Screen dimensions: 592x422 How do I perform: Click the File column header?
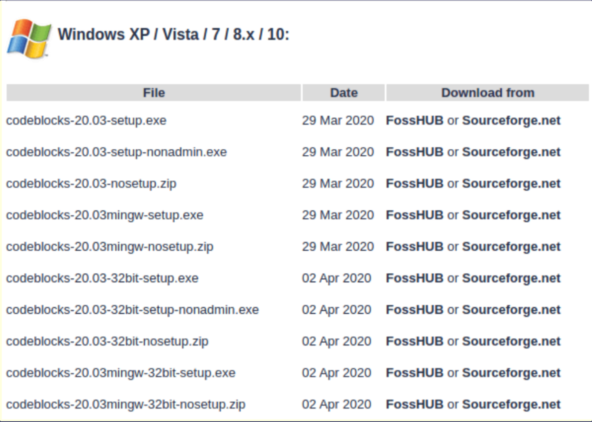pyautogui.click(x=154, y=93)
